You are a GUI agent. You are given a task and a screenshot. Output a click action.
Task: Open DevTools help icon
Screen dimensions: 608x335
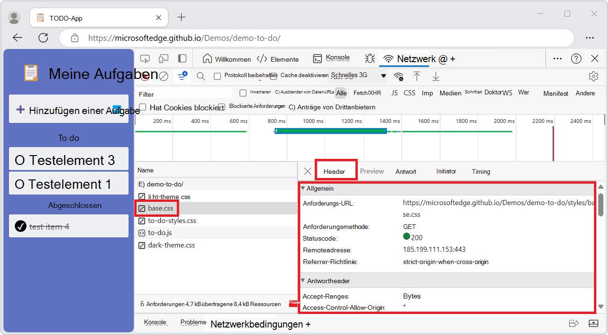coord(576,59)
